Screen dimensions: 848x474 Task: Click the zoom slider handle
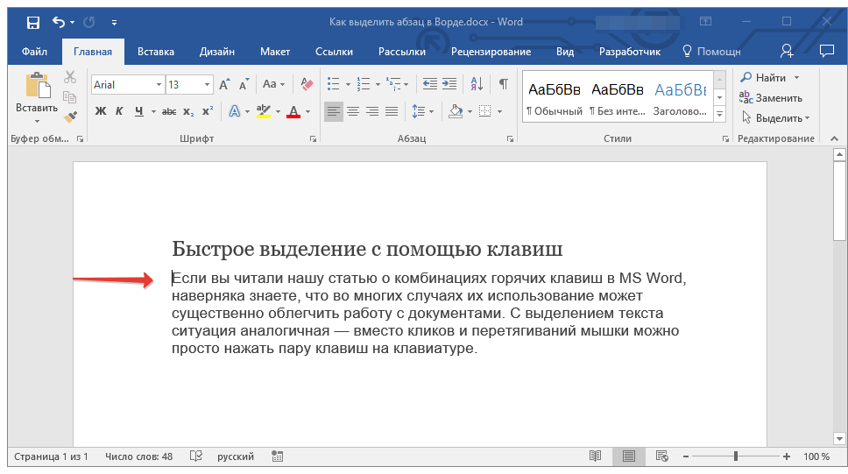(x=736, y=456)
